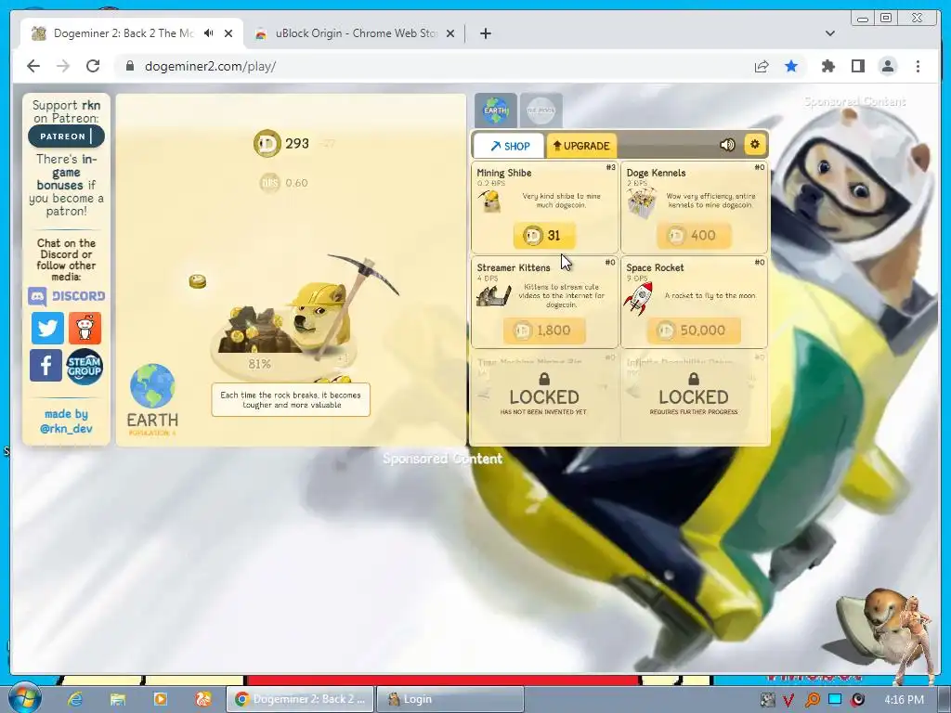Buy Mining Shibe for 31 dogecoin
This screenshot has height=713, width=951.
tap(544, 235)
